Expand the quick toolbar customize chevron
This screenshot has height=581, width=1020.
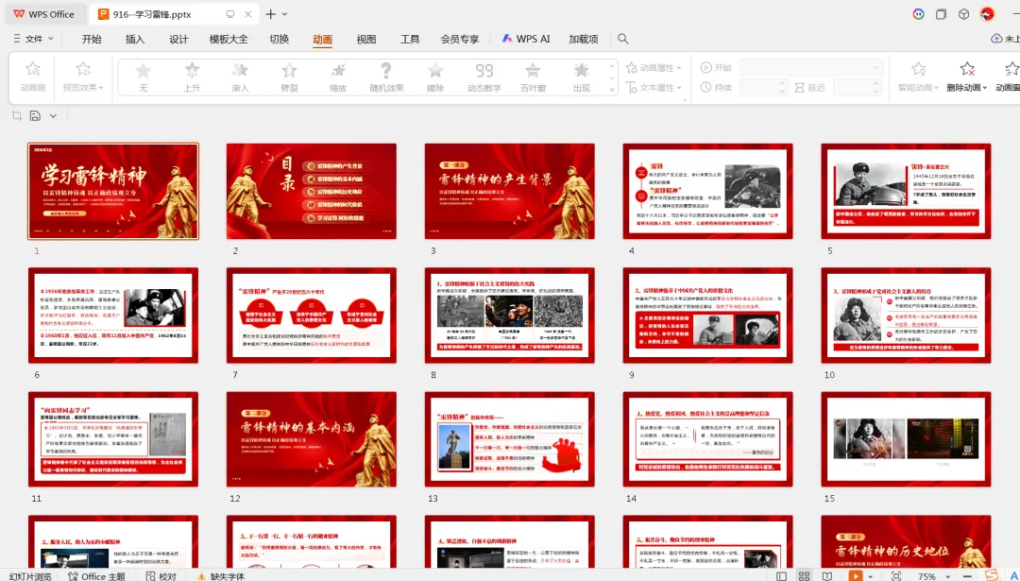point(53,116)
